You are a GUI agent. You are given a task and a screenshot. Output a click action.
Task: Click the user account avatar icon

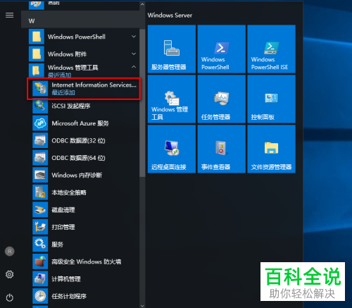pos(10,252)
